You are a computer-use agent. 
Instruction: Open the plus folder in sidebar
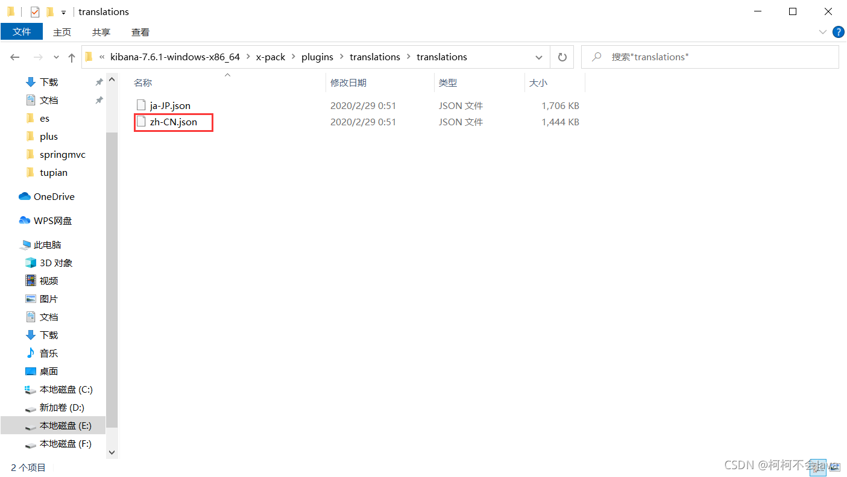pos(49,136)
